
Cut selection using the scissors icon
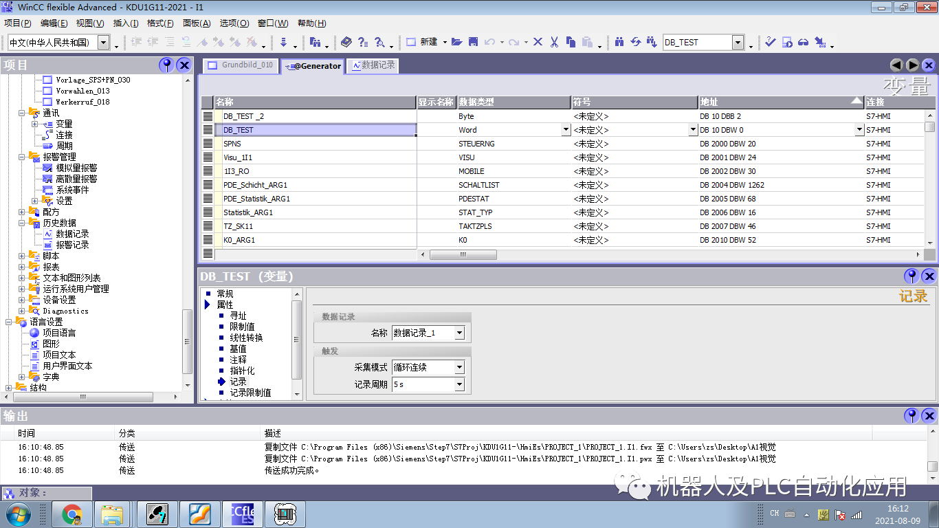coord(553,42)
